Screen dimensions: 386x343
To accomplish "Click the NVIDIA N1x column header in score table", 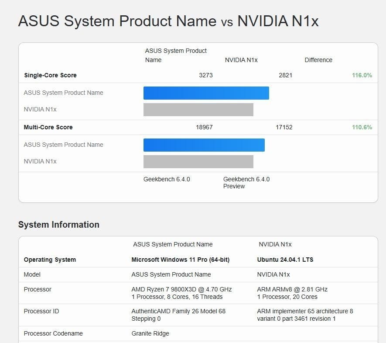I will 241,60.
